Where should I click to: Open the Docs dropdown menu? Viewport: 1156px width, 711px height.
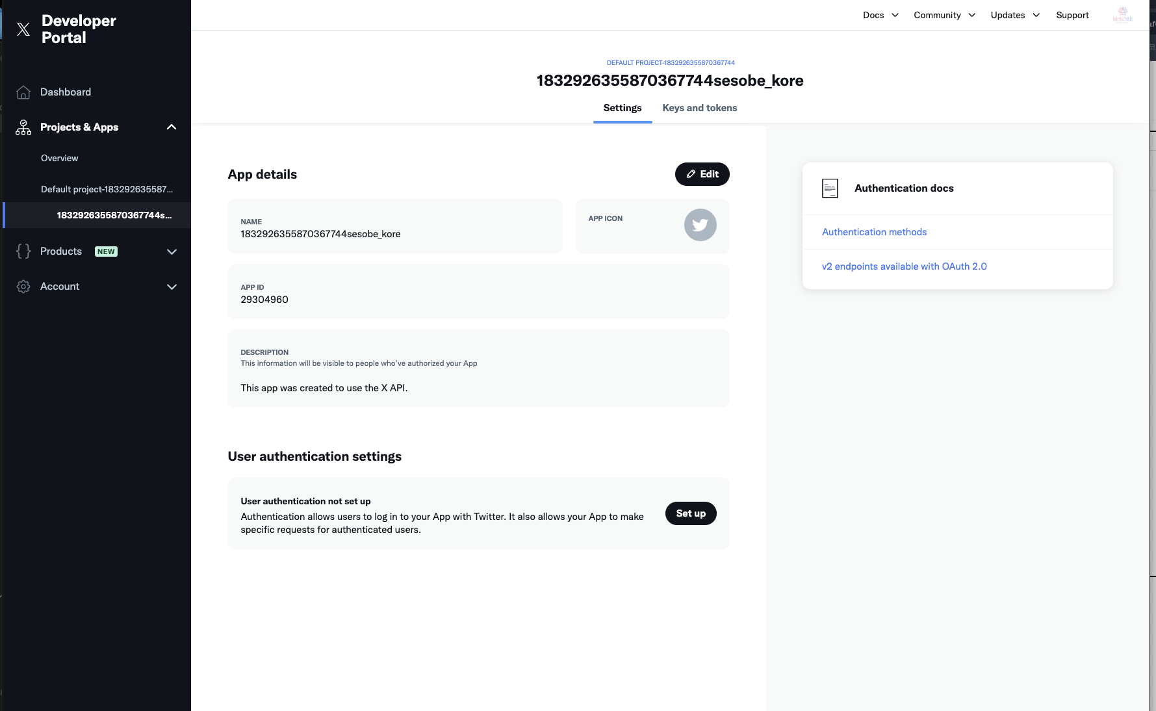coord(880,15)
